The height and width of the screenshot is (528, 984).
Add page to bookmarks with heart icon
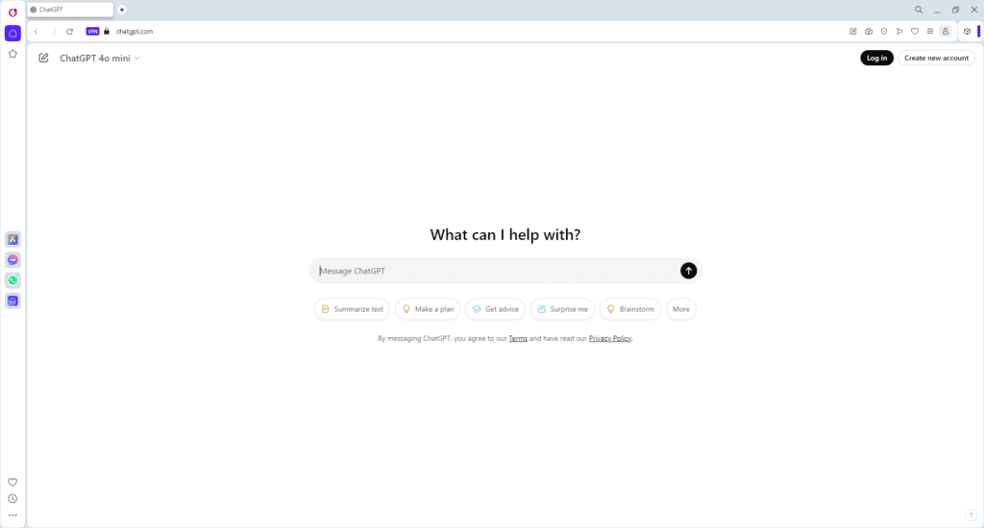[915, 32]
